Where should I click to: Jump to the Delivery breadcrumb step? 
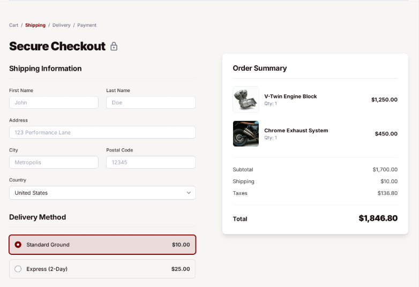coord(61,25)
